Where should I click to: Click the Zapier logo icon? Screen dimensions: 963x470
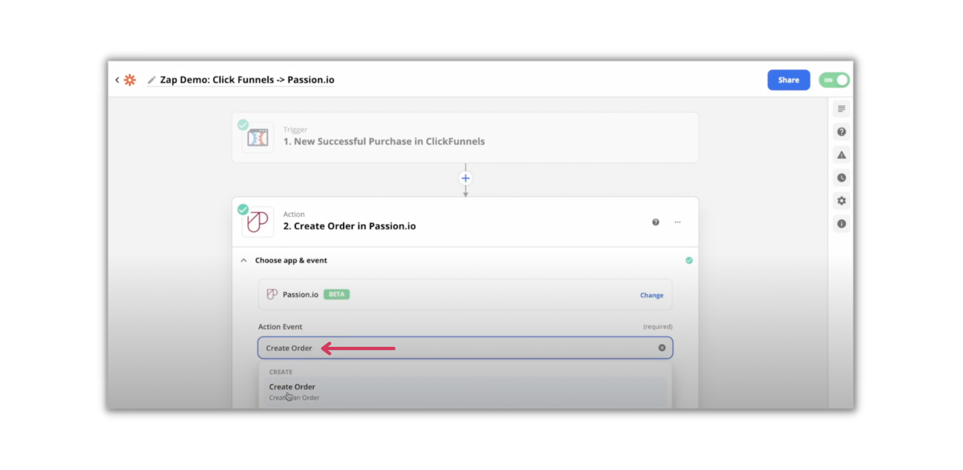[x=130, y=79]
